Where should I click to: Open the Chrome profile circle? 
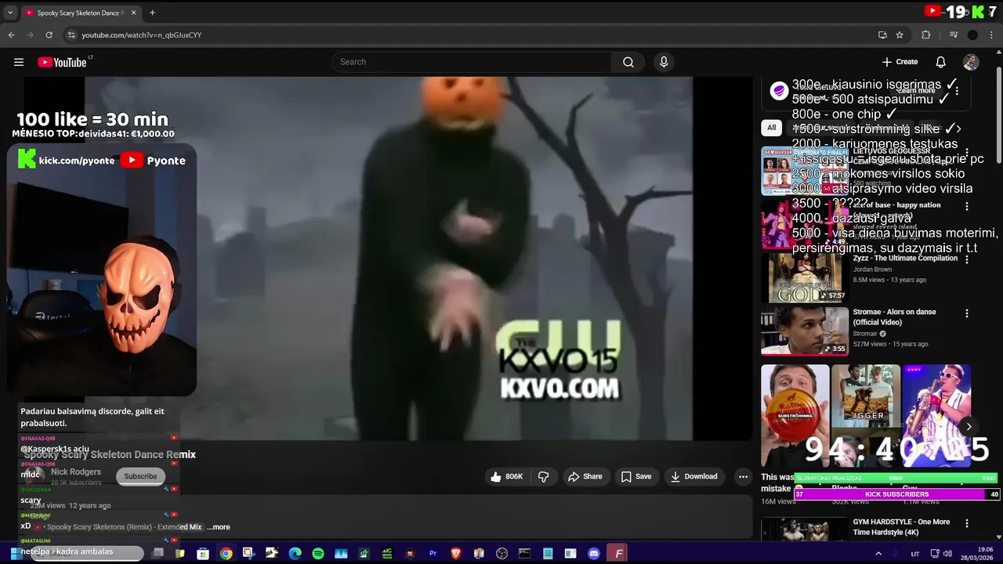point(972,34)
